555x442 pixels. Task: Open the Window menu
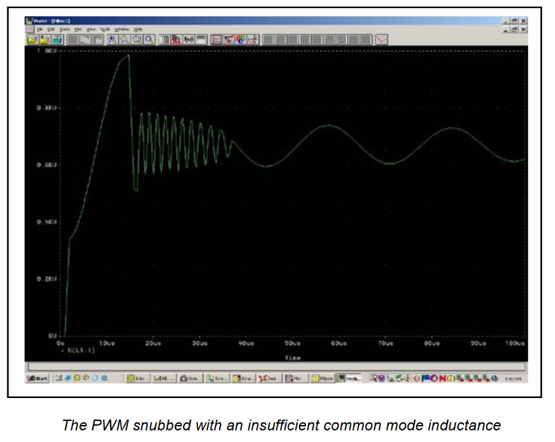[x=122, y=29]
